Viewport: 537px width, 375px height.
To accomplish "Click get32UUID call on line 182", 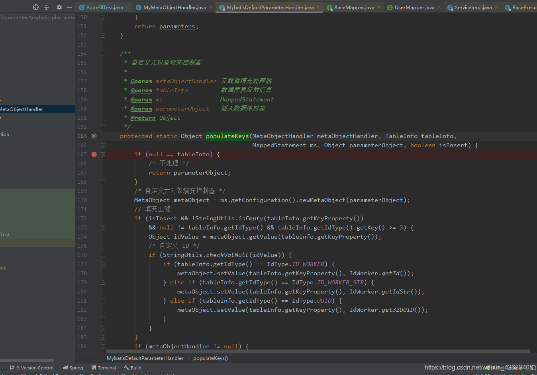I will pyautogui.click(x=398, y=310).
